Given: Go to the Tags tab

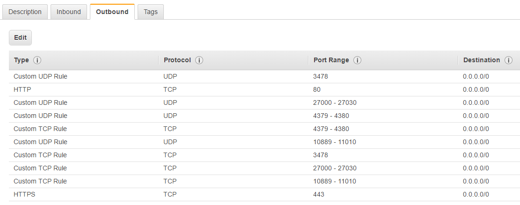Looking at the screenshot, I should (x=151, y=12).
